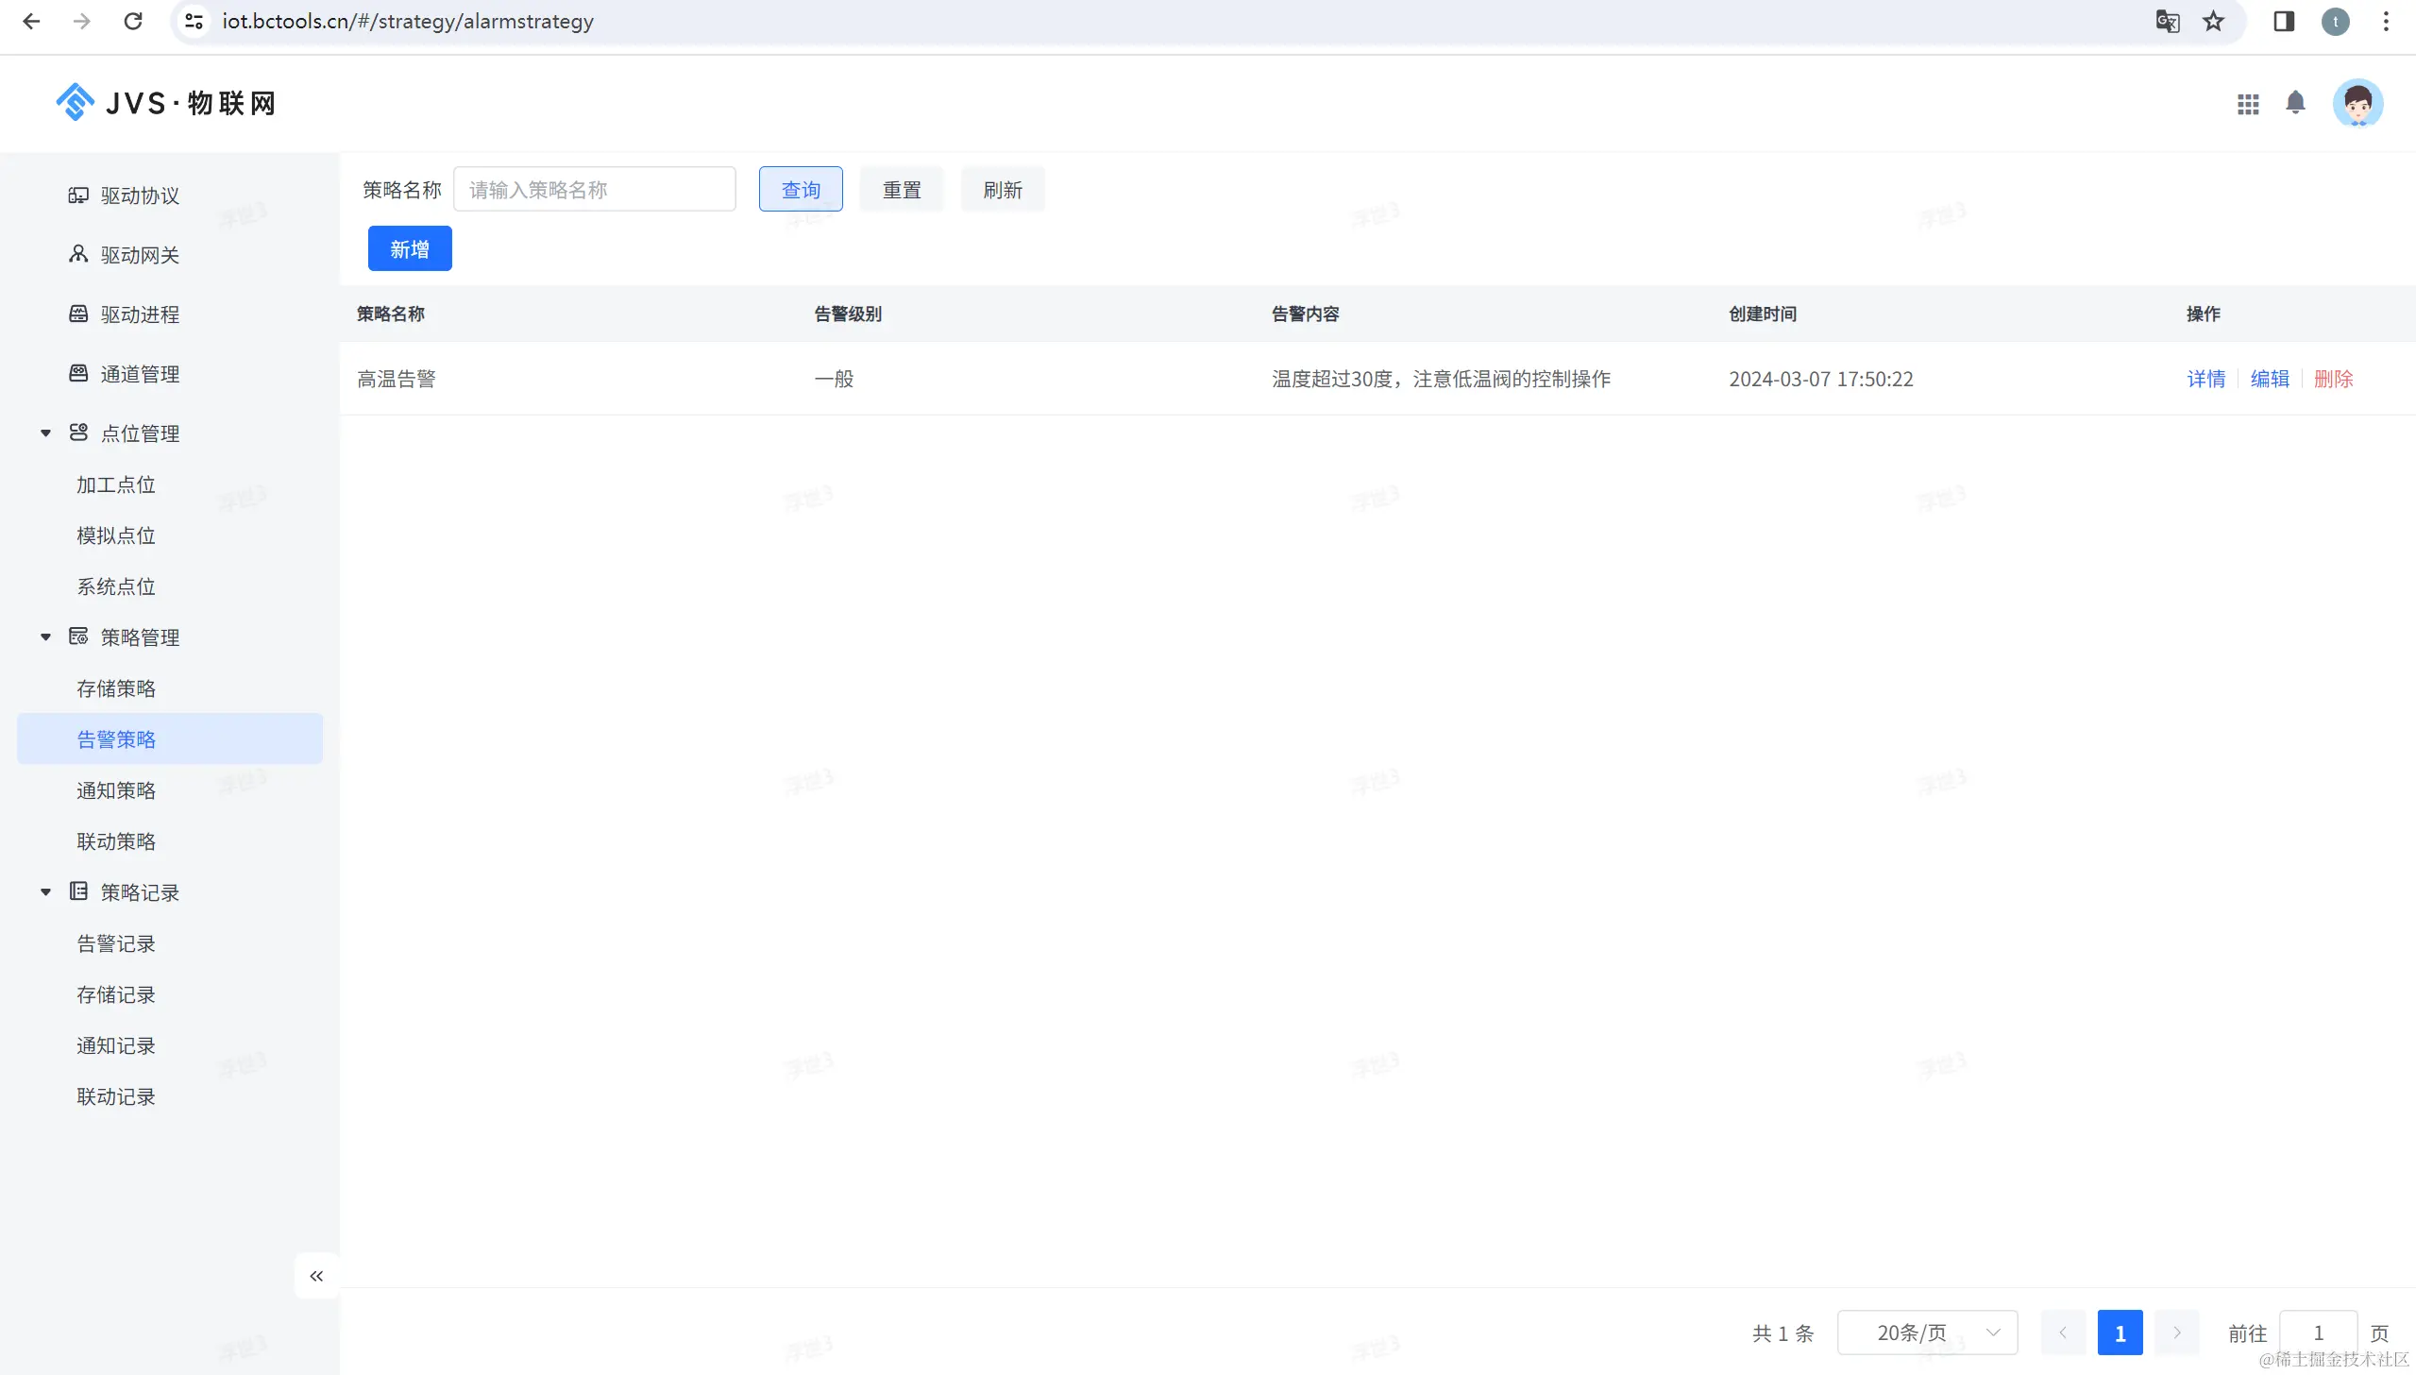Open 通知策略 menu item
The image size is (2416, 1375).
116,790
